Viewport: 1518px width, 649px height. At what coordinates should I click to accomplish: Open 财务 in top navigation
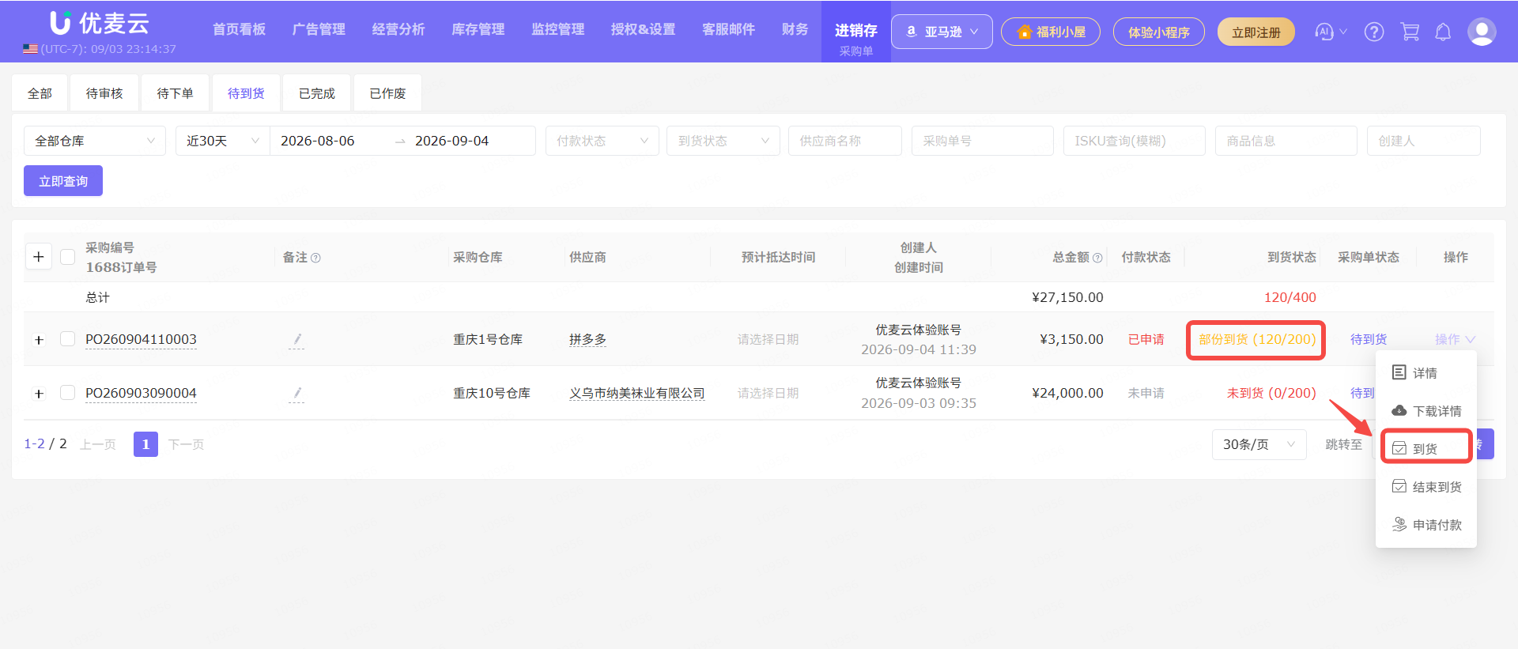[795, 29]
